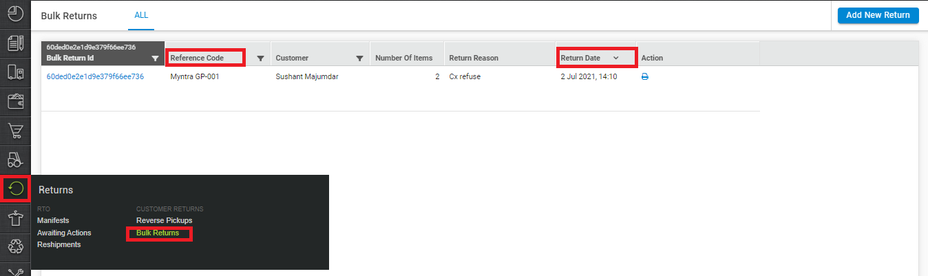Image resolution: width=928 pixels, height=276 pixels.
Task: Click the Returns flyout title
Action: [x=56, y=190]
